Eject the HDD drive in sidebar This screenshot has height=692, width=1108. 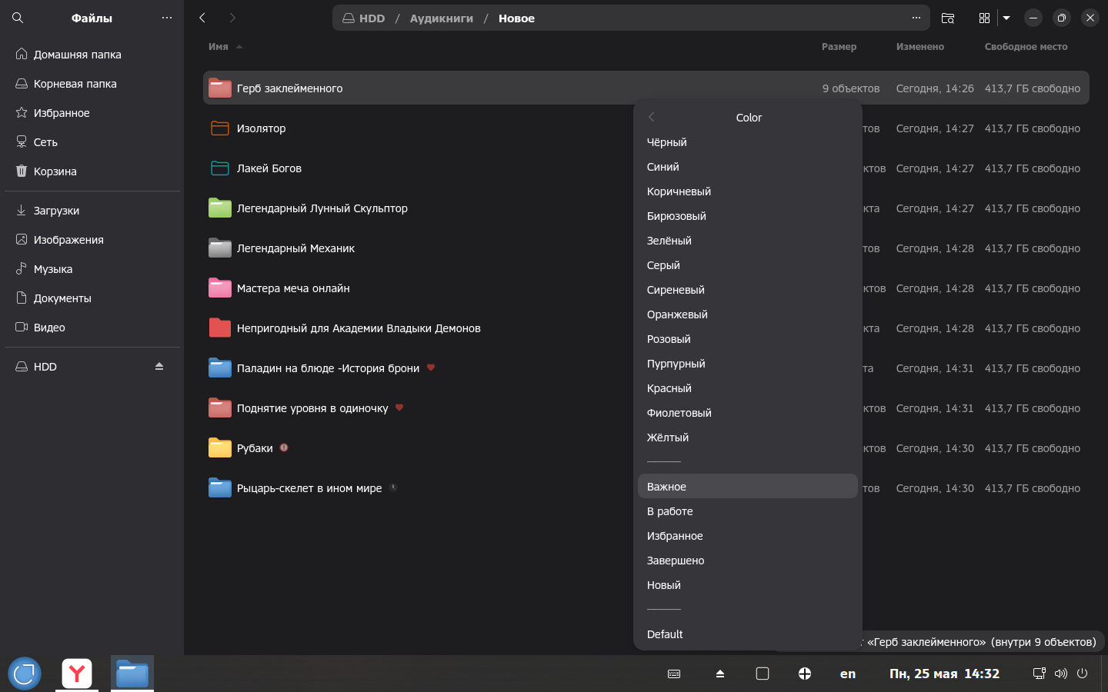[x=159, y=367]
